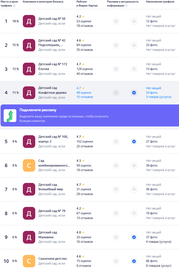Click '129 оценок' in the Ёлочка row

click(85, 69)
